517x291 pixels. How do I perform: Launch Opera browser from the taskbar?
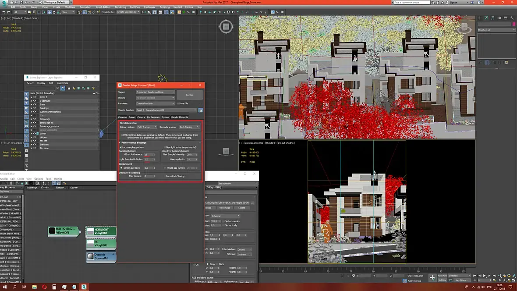click(44, 287)
